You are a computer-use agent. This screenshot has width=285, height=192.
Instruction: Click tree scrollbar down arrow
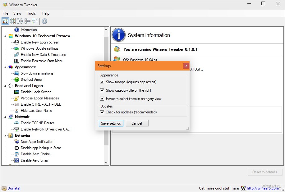point(106,163)
